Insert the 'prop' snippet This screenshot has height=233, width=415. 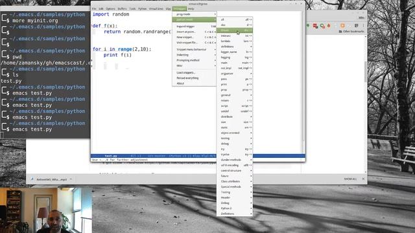[235, 90]
